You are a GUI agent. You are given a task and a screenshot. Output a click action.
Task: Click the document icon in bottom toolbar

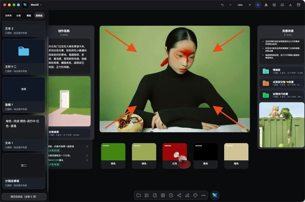(155, 195)
